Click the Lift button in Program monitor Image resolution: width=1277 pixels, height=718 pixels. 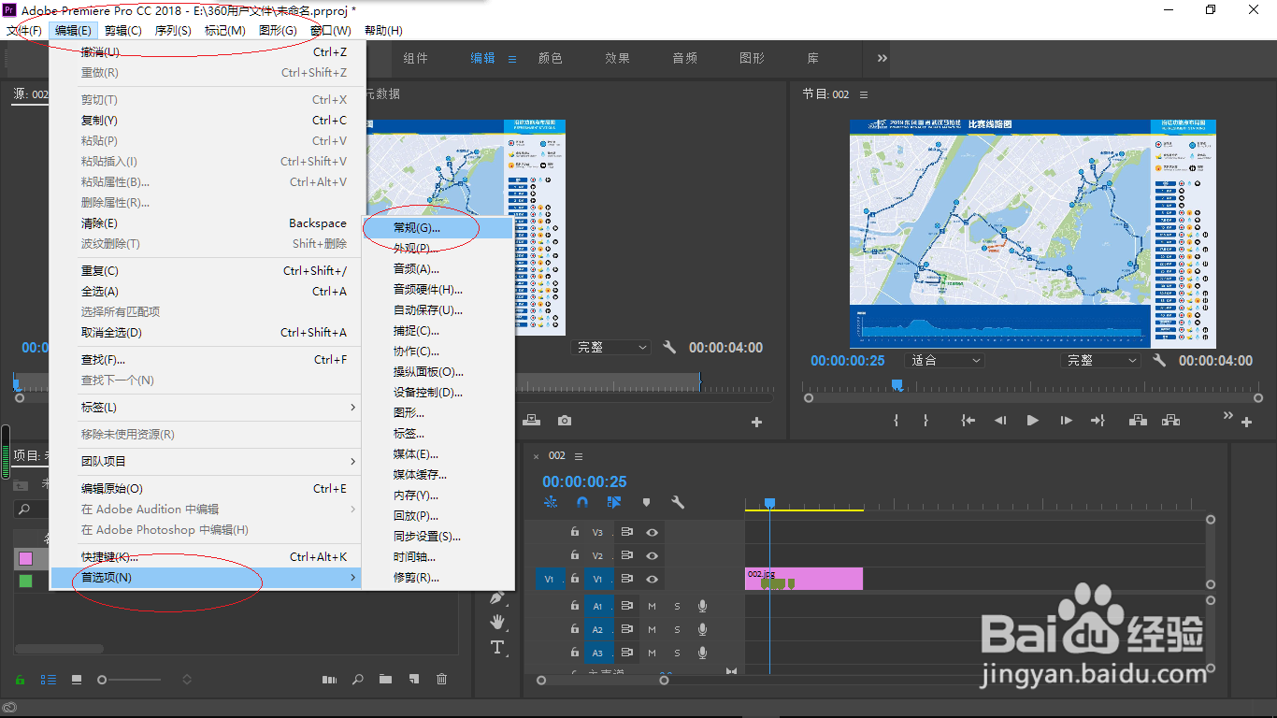click(x=1138, y=421)
